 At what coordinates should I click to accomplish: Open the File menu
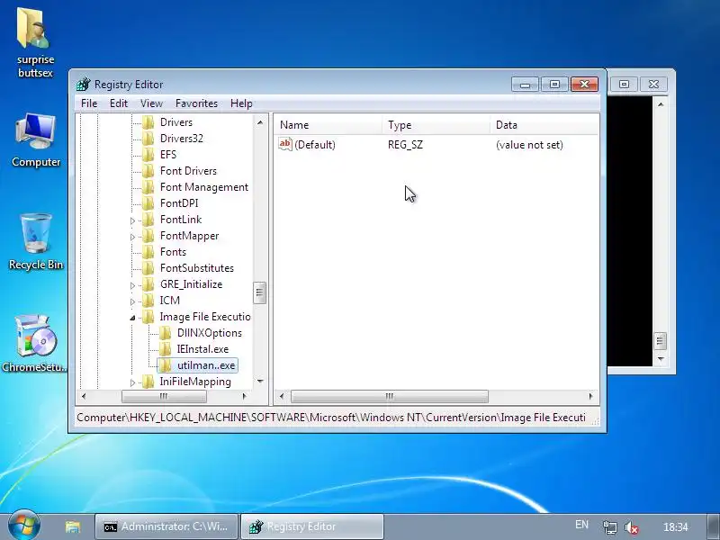click(89, 103)
